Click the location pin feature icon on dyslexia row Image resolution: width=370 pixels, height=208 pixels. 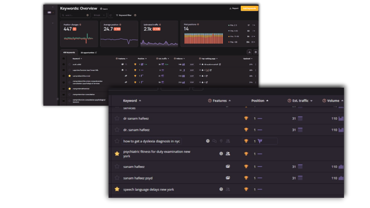[x=221, y=141]
